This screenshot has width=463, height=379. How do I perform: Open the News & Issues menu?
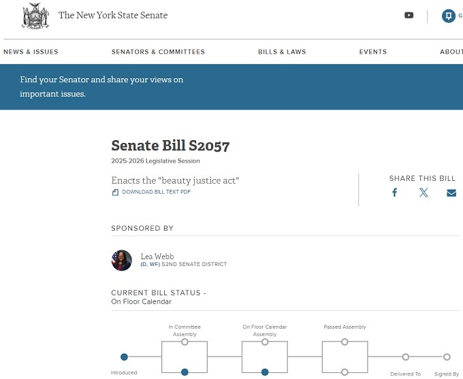tap(31, 52)
